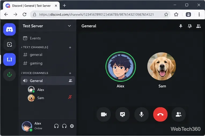Screen dimensions: 205x136
Task: Show member list icon in header
Action: coord(199,26)
